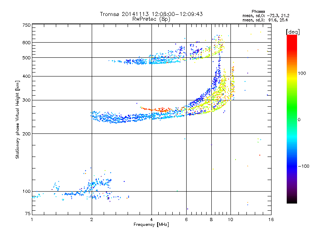319x239 pixels.
Task: Click the black bottom of the colorbar
Action: (x=292, y=200)
